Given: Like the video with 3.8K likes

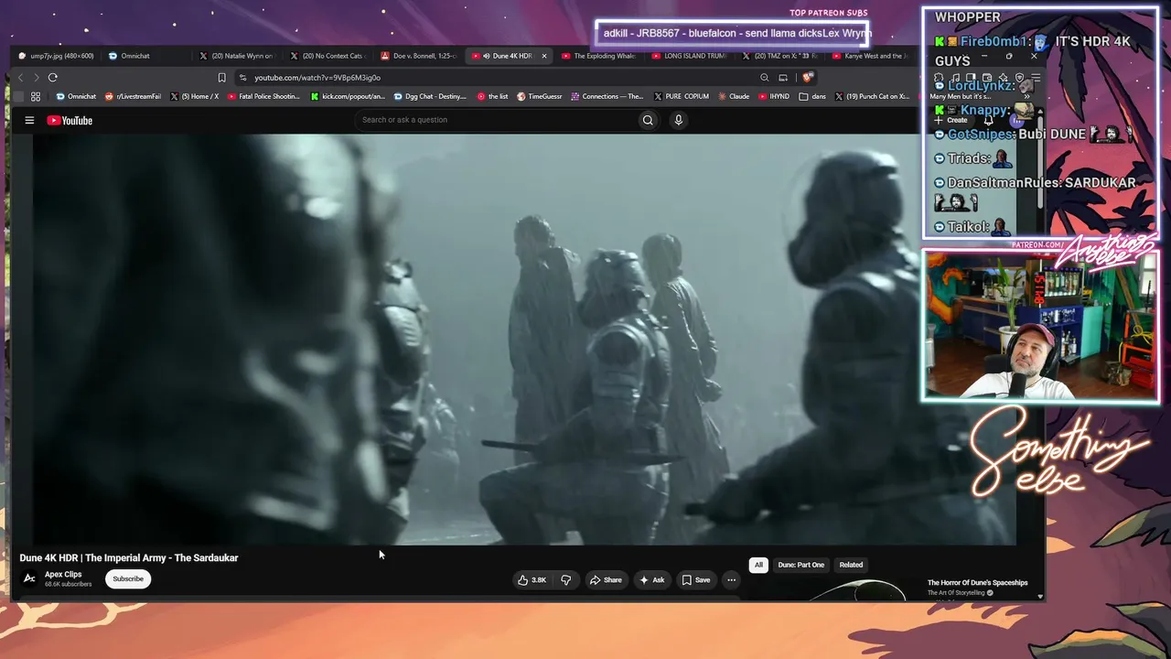Looking at the screenshot, I should click(532, 579).
